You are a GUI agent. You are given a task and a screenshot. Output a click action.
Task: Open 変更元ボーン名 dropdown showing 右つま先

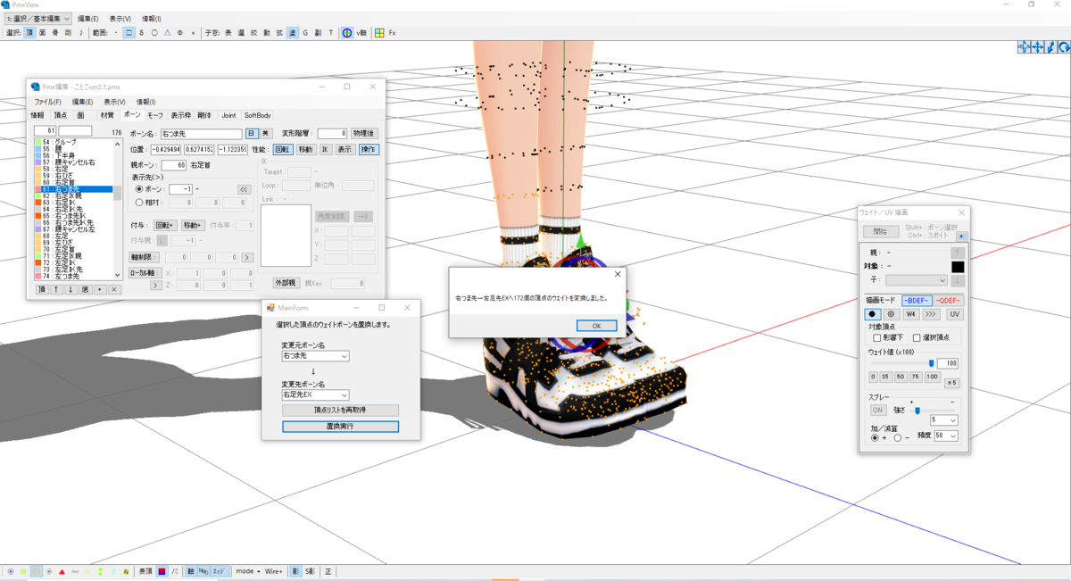(315, 355)
